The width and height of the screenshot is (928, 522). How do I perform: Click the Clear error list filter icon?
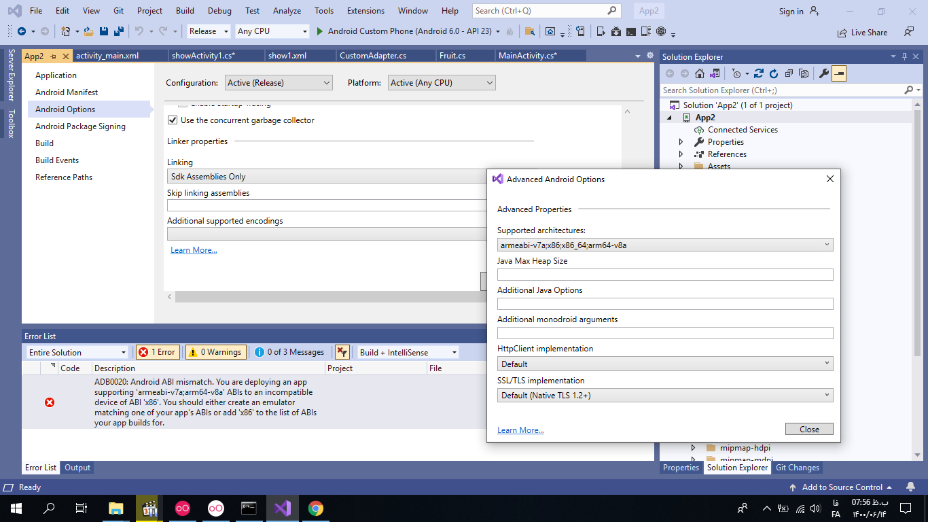tap(342, 352)
